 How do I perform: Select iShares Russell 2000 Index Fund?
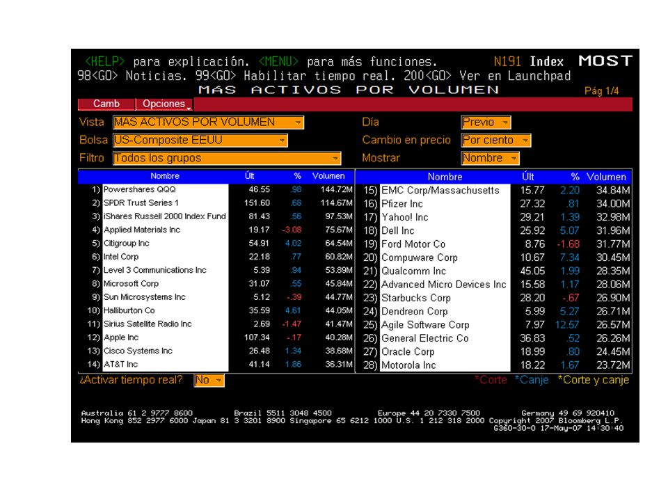point(166,216)
